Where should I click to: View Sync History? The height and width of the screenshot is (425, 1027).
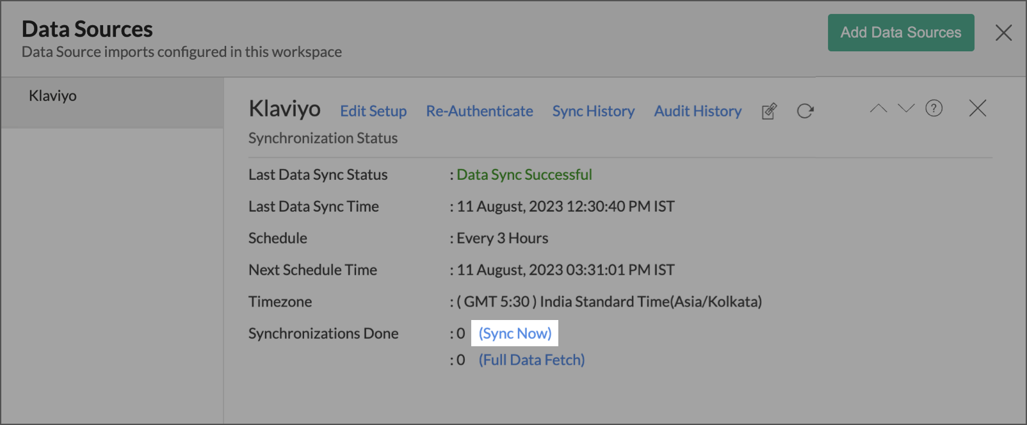pyautogui.click(x=594, y=111)
